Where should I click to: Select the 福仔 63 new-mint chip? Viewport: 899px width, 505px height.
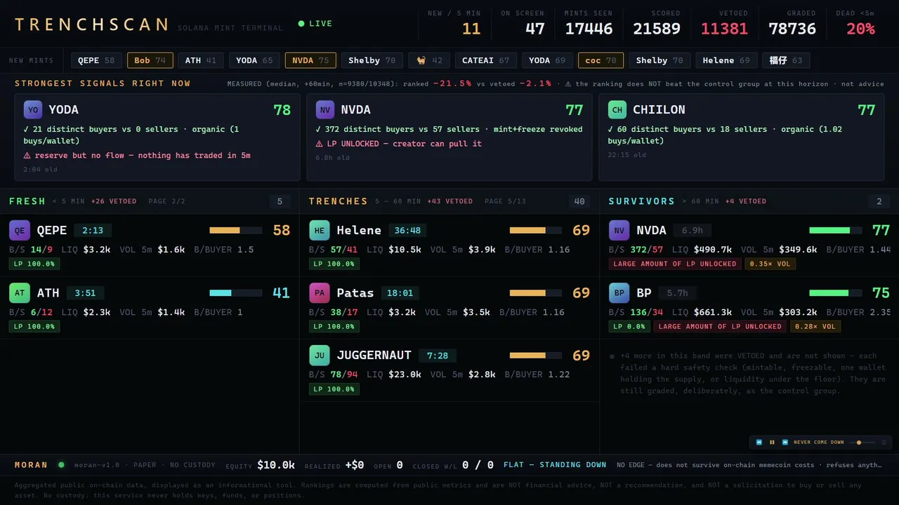pos(786,60)
